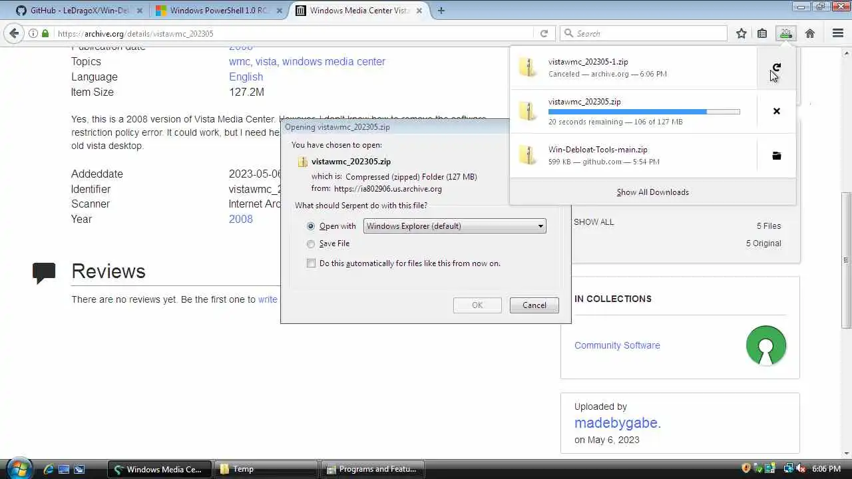The image size is (852, 479).
Task: Cancel the vistawmc_202305.zip download in progress
Action: point(776,111)
